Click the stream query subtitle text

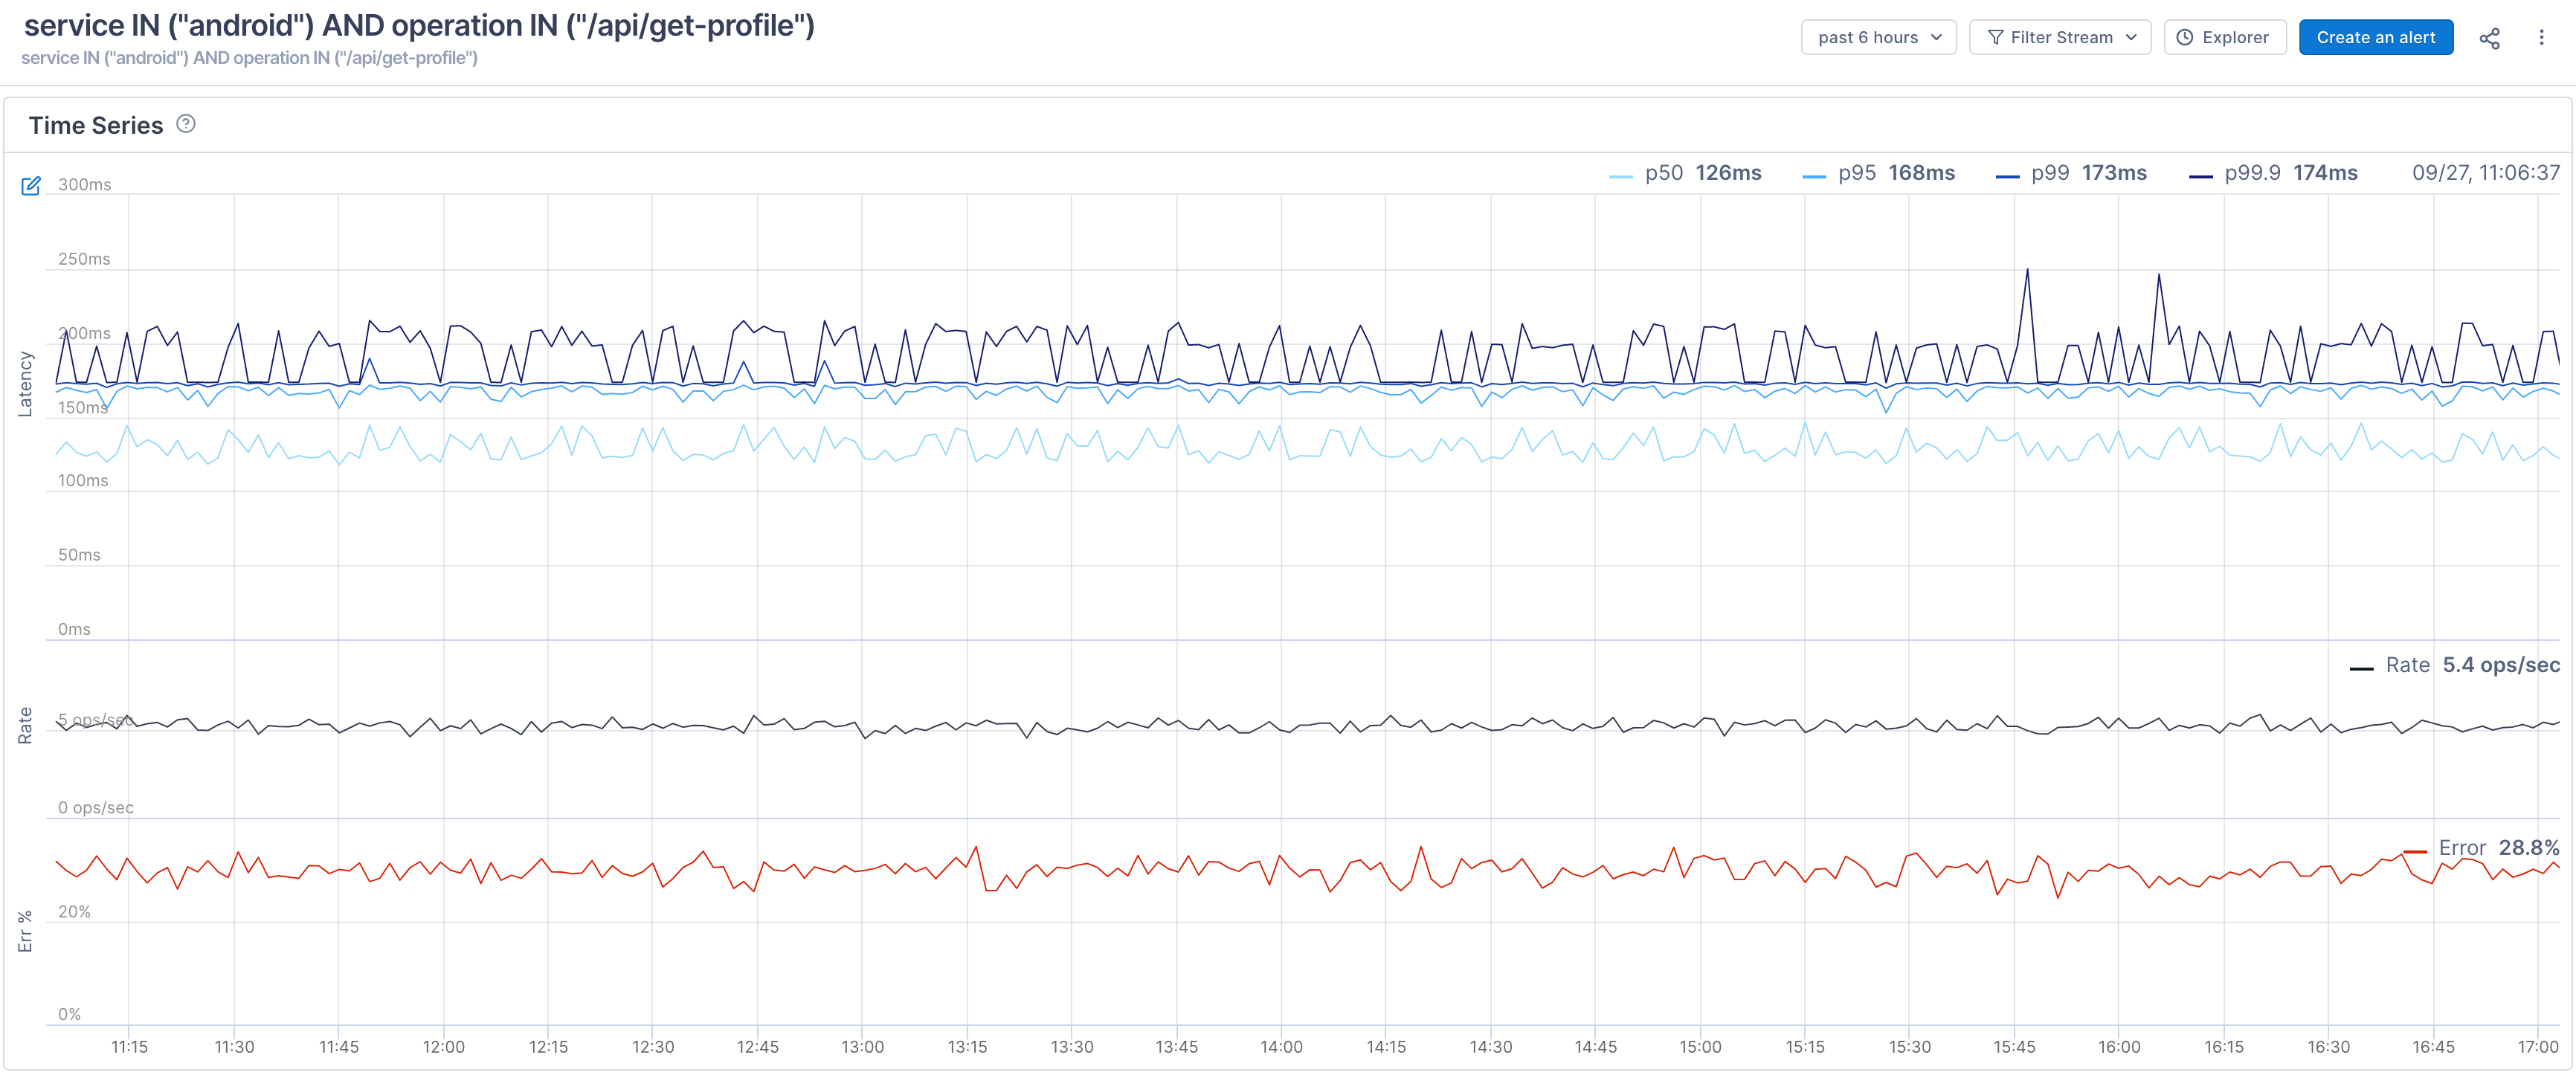pos(249,58)
